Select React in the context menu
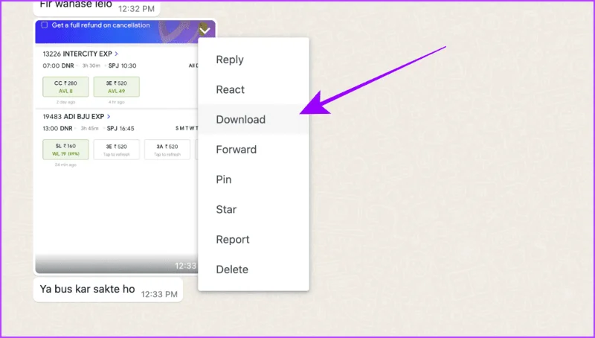The height and width of the screenshot is (338, 595). click(254, 89)
